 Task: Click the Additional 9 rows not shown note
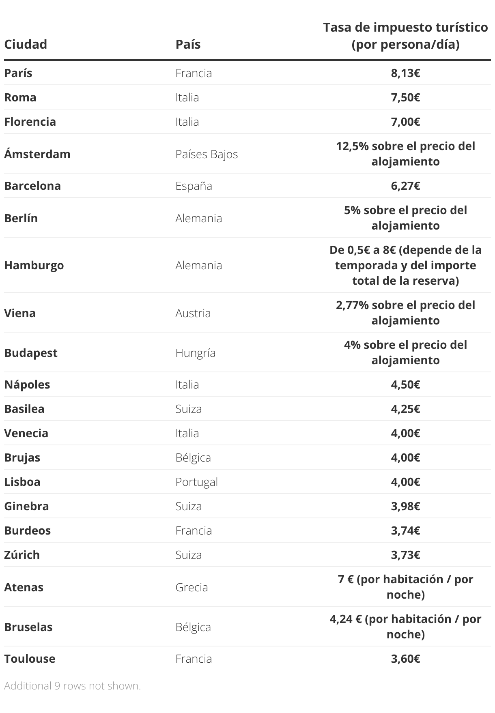click(73, 686)
